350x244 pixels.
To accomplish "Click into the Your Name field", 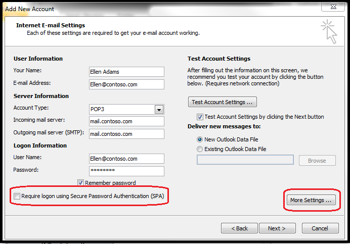I will (126, 72).
